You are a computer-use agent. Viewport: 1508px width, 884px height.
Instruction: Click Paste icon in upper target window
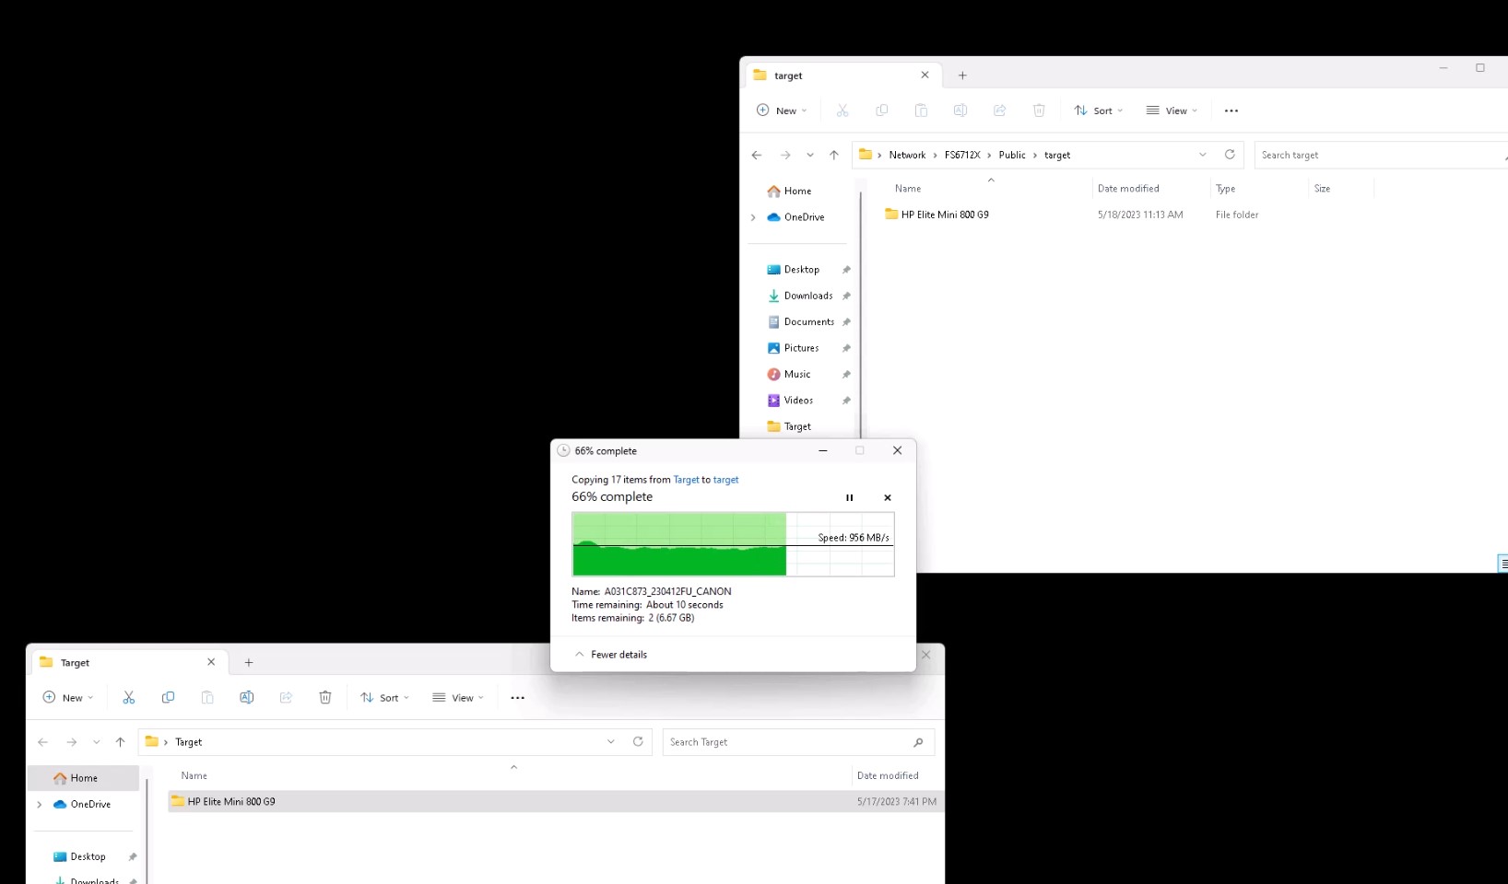pos(921,110)
